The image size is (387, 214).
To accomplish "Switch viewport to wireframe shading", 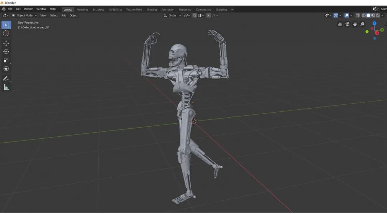I will click(x=364, y=15).
